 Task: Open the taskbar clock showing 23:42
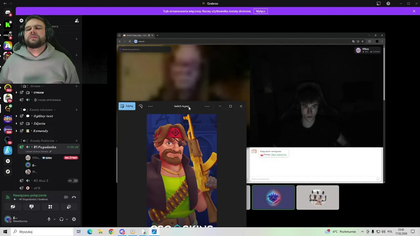click(x=401, y=232)
